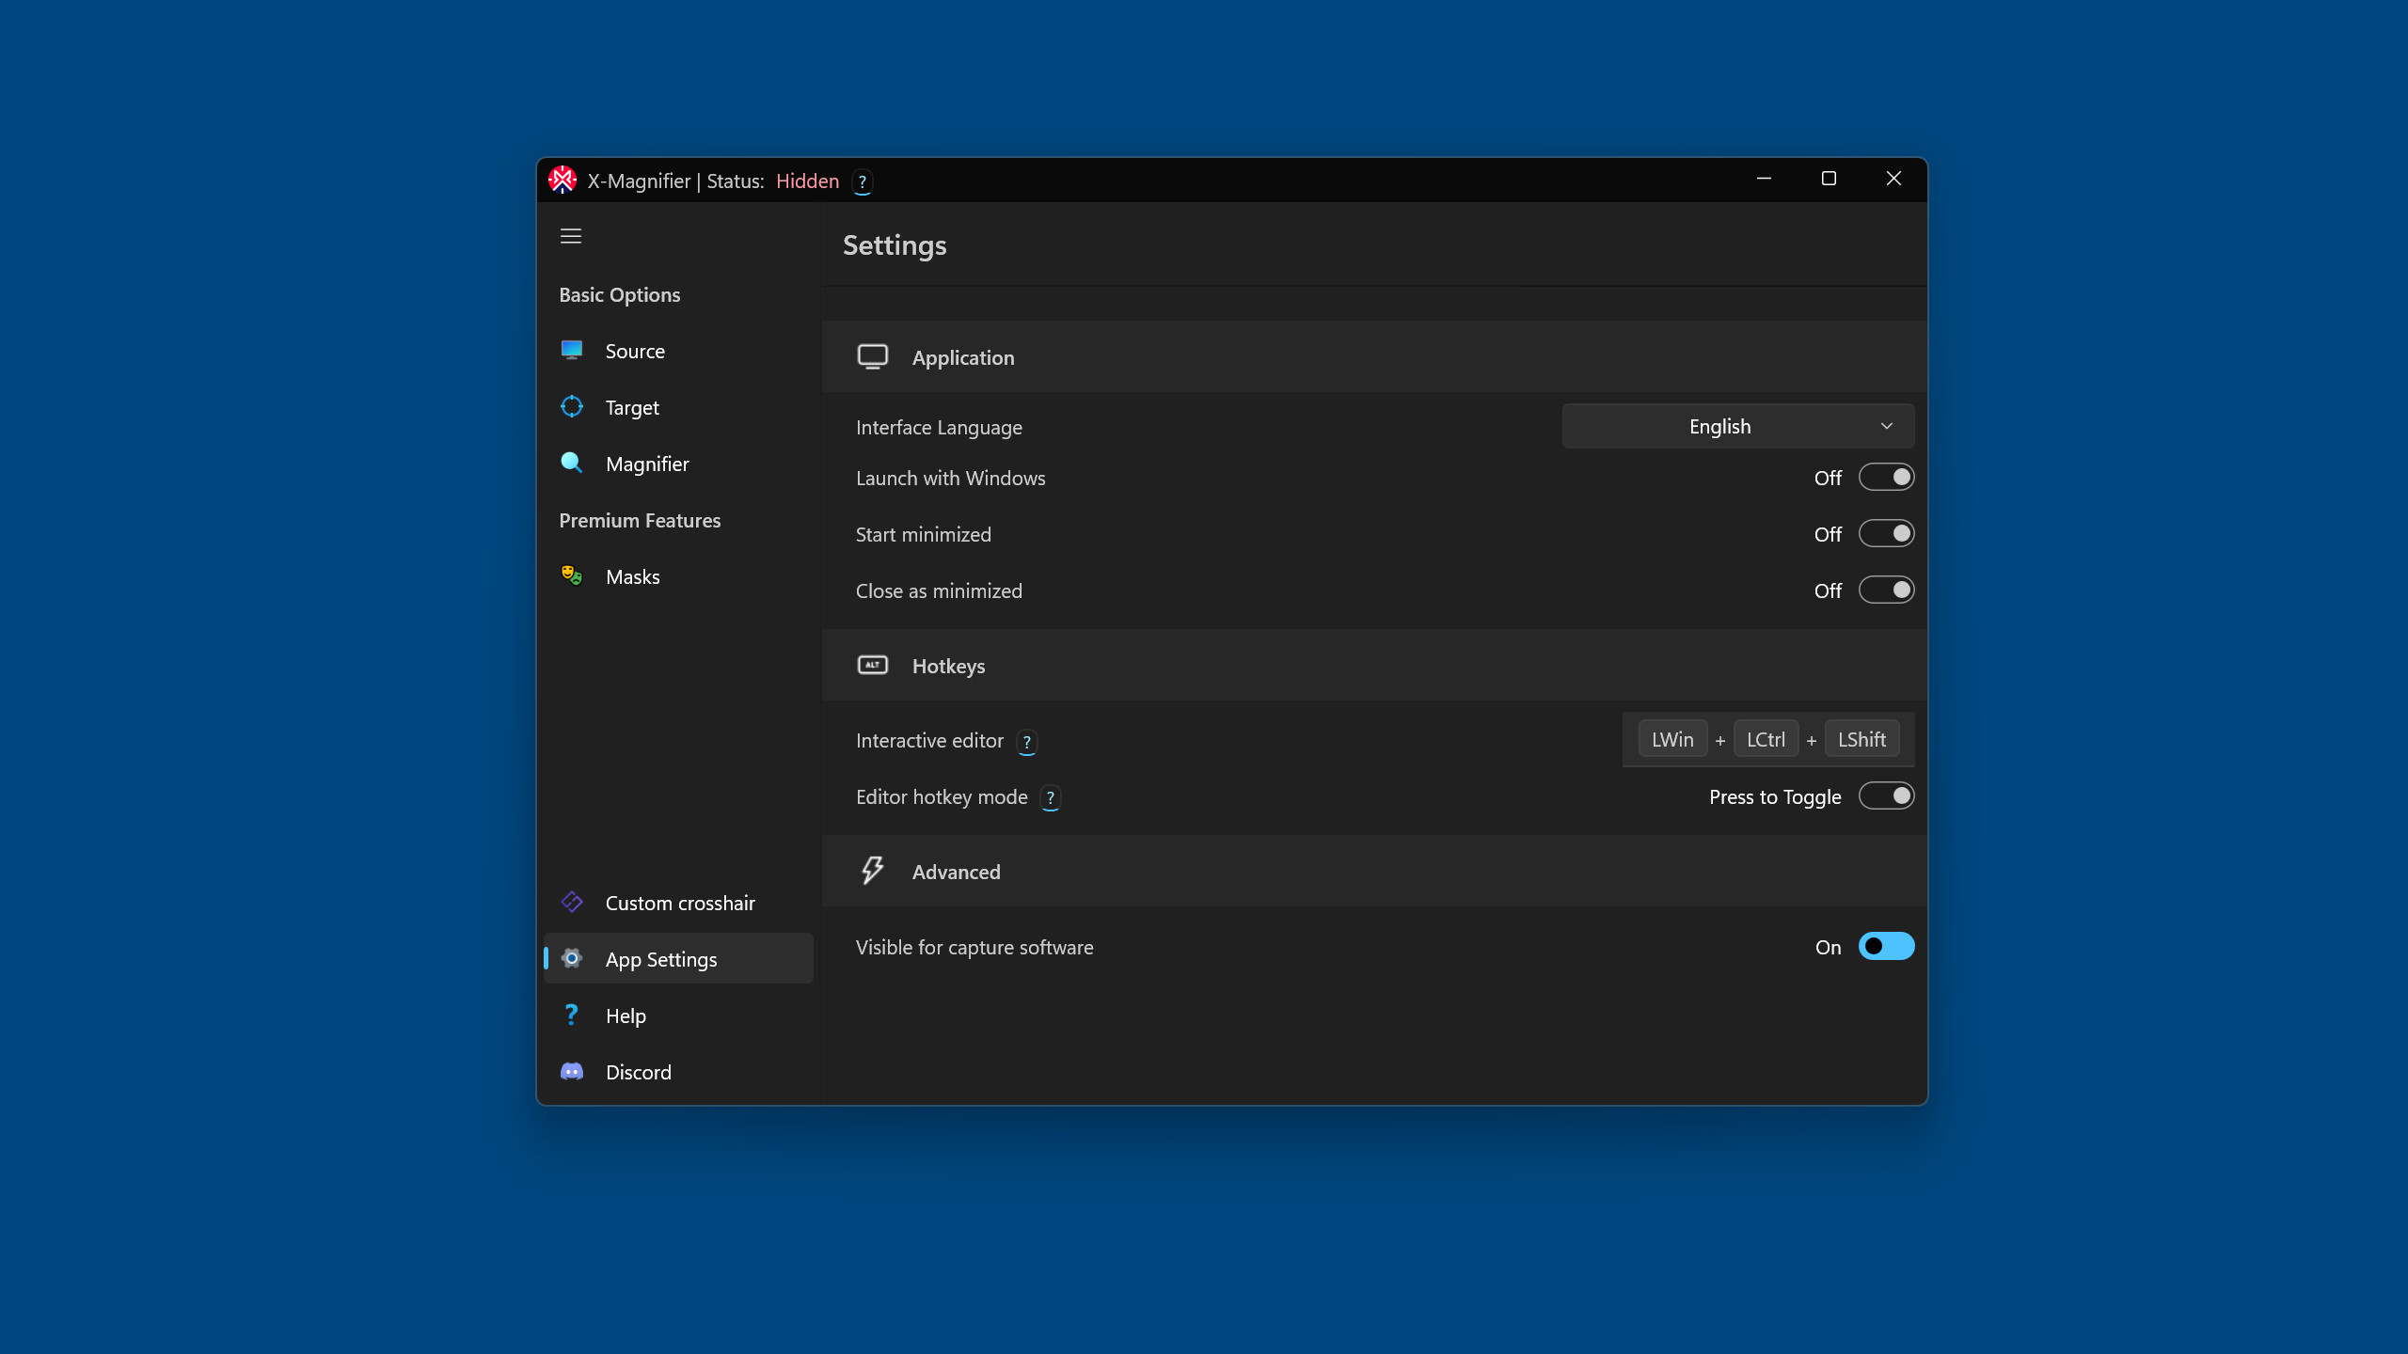Open the Masks premium feature
The image size is (2408, 1354).
(632, 576)
